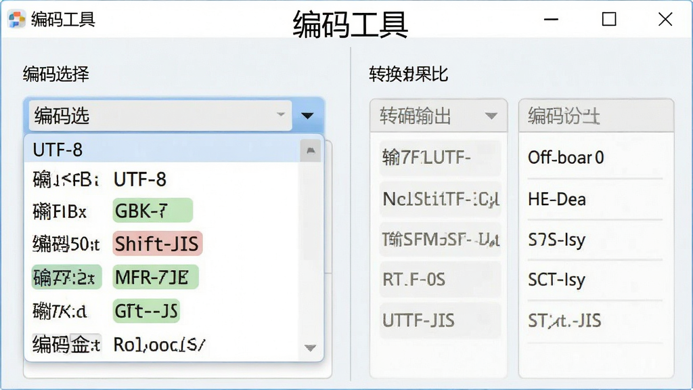
Task: Click the small gray chevron inside the 编码选 field
Action: click(281, 114)
